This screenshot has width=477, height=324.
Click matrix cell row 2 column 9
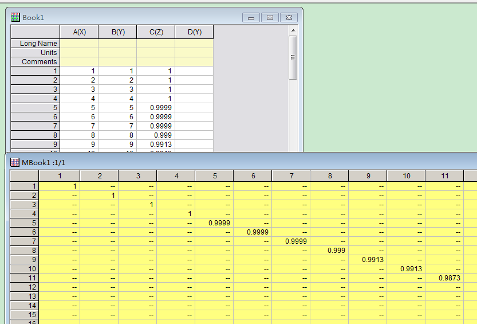[368, 195]
